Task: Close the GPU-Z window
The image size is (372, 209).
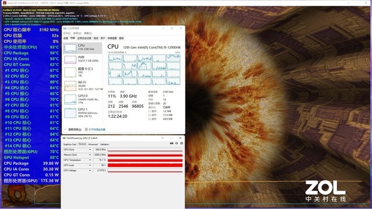Action: pyautogui.click(x=180, y=138)
